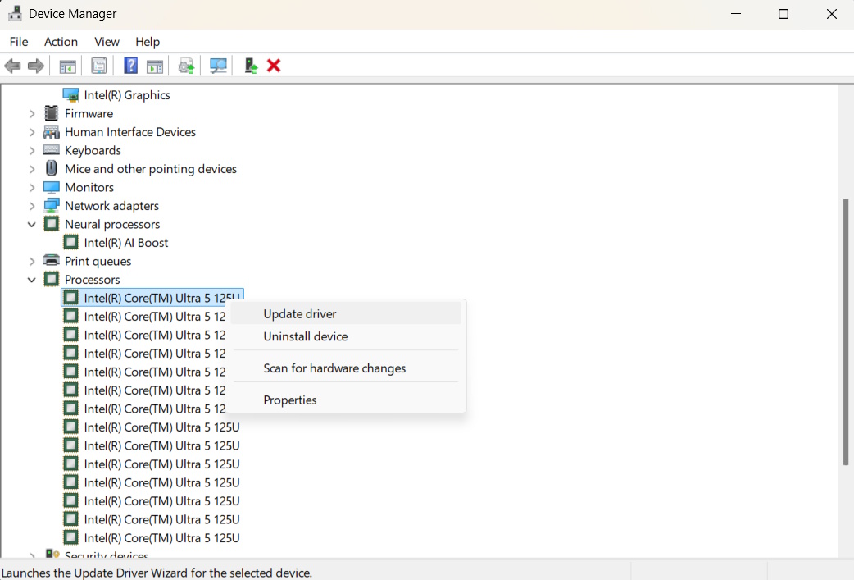The width and height of the screenshot is (854, 580).
Task: Select the Intel(R) AI Boost device
Action: tap(125, 243)
